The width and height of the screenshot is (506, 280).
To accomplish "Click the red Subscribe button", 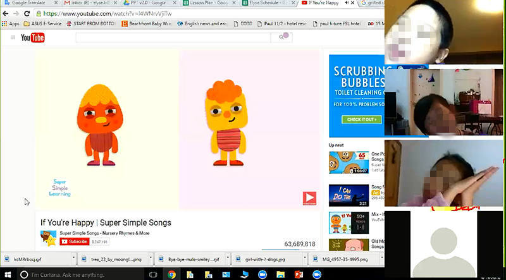I will 75,241.
